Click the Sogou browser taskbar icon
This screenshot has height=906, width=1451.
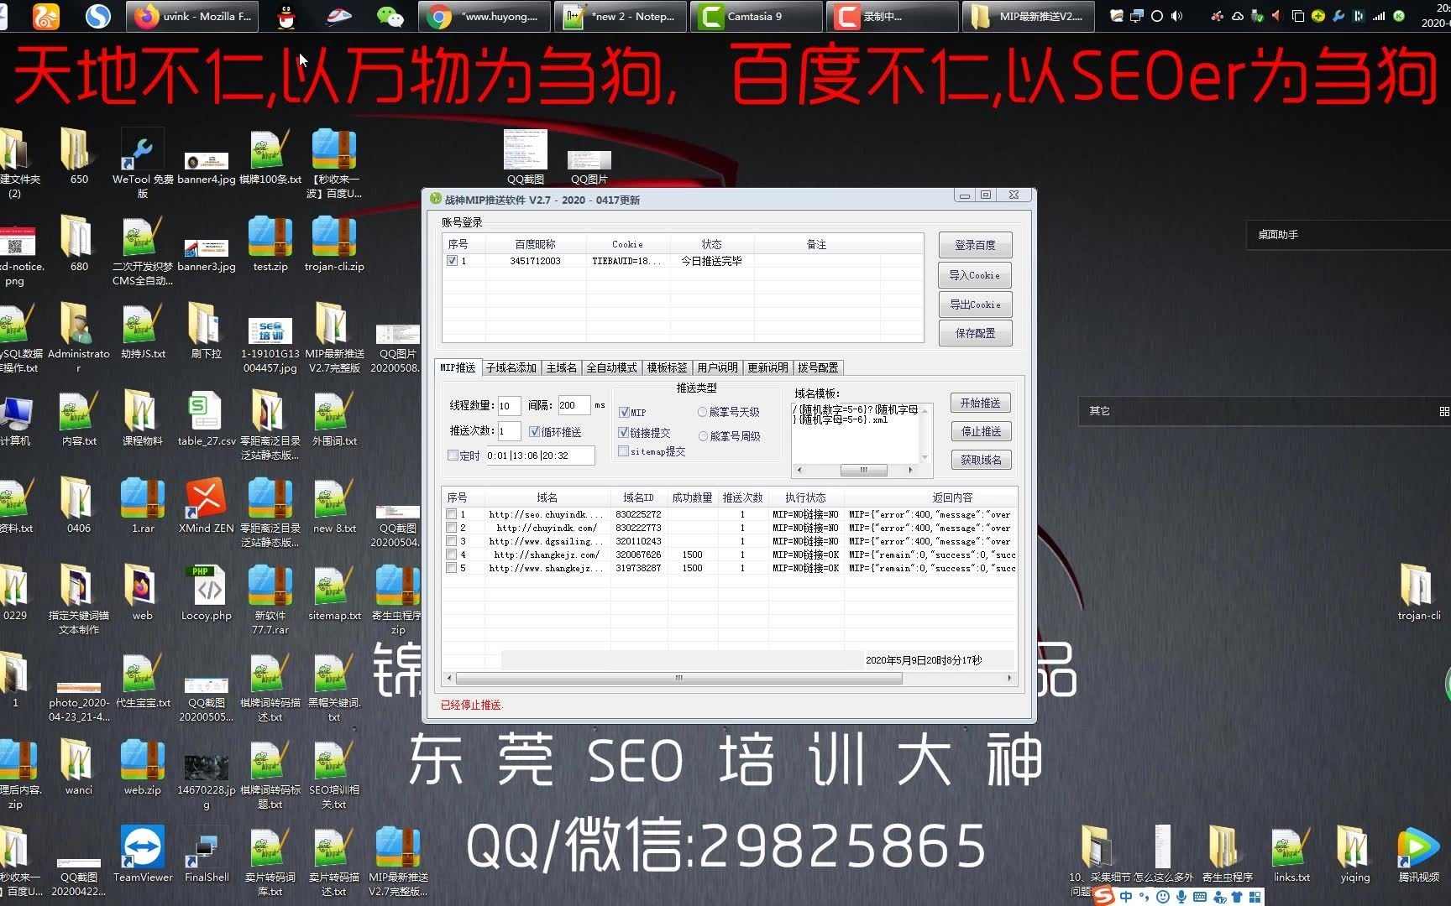[x=98, y=16]
